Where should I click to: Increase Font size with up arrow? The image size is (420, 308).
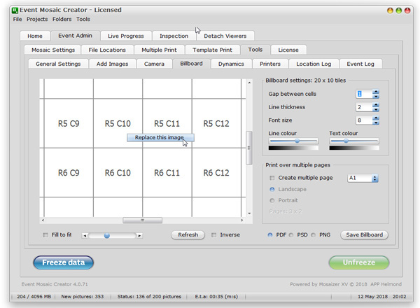376,118
